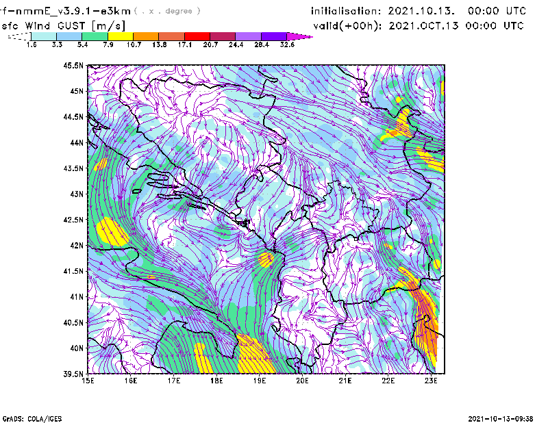This screenshot has height=423, width=548.
Task: Select the 42N latitude label
Action: tap(77, 246)
